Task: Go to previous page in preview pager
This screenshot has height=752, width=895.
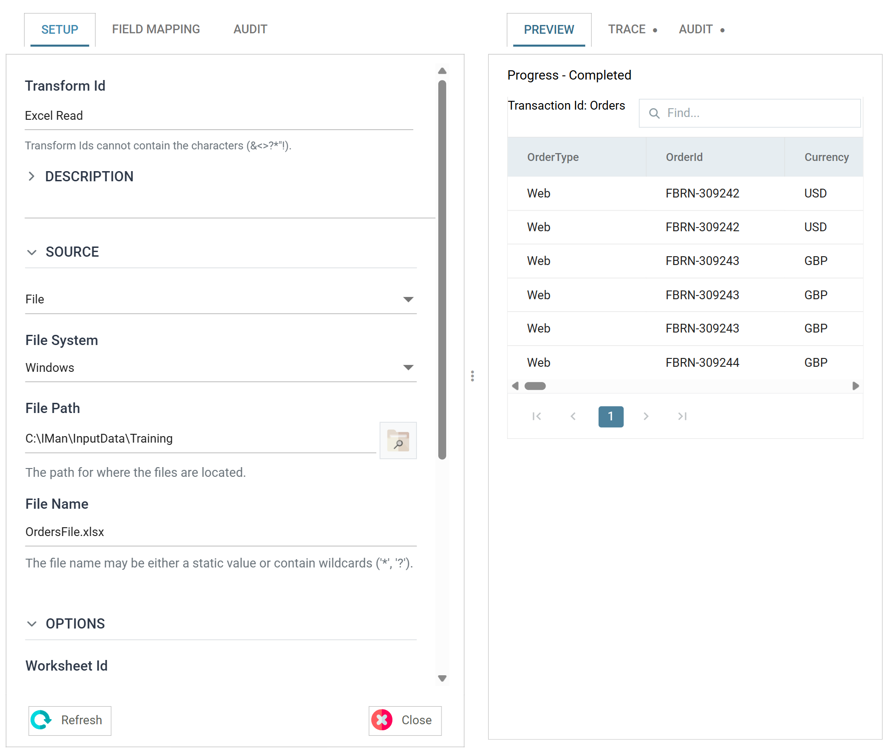Action: click(x=573, y=416)
